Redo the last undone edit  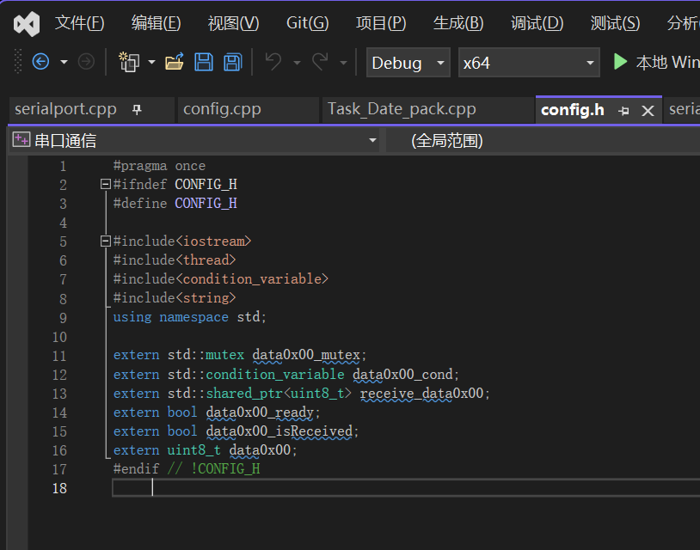320,62
